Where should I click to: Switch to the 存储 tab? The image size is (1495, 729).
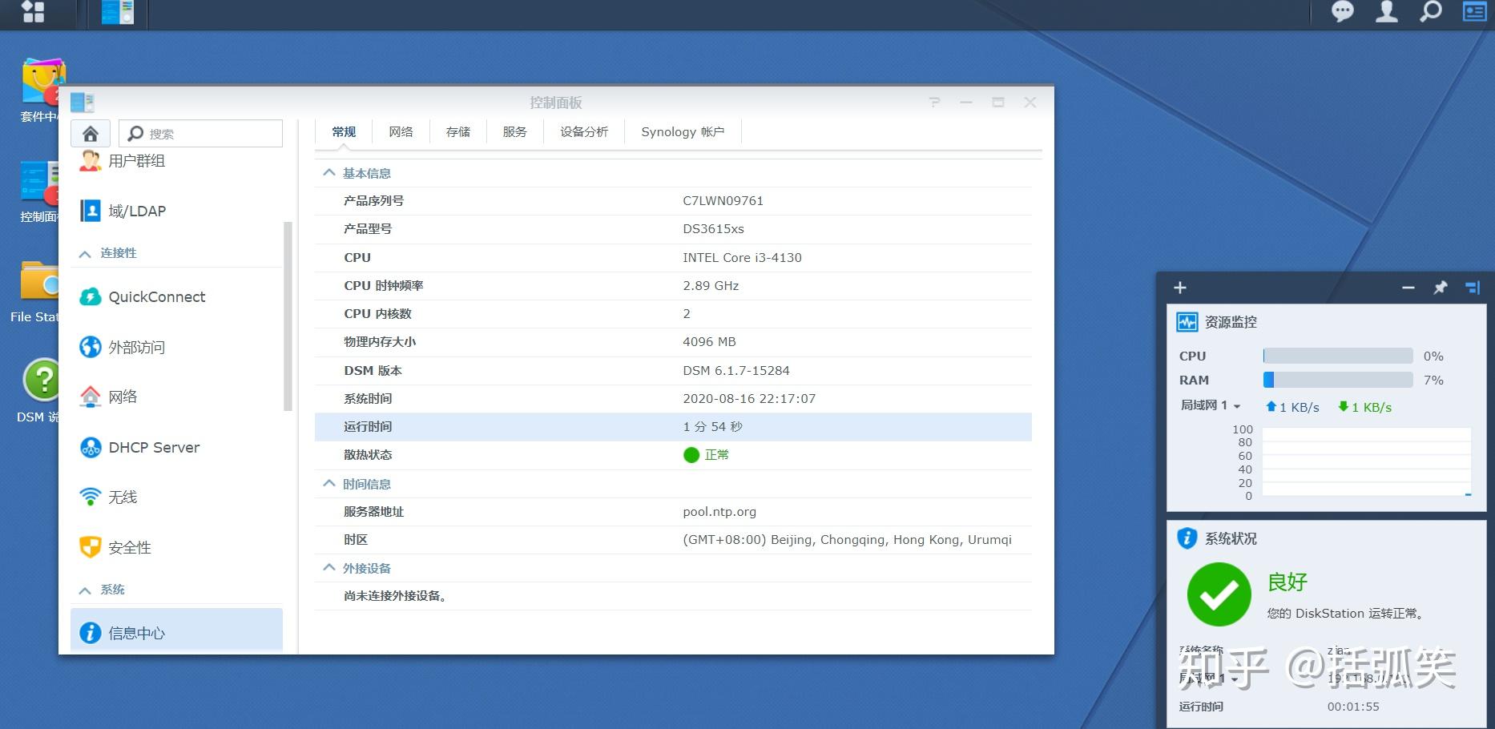(457, 131)
